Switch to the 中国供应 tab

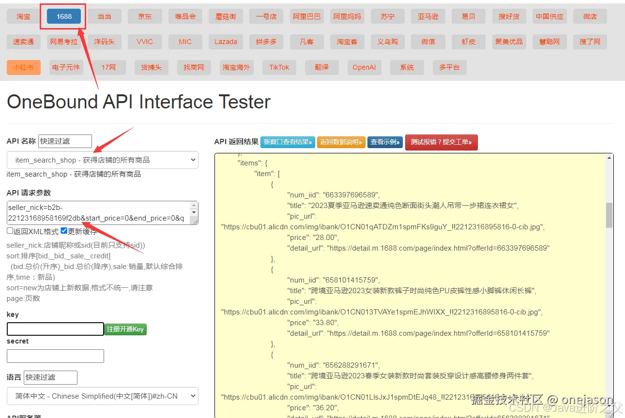(549, 16)
